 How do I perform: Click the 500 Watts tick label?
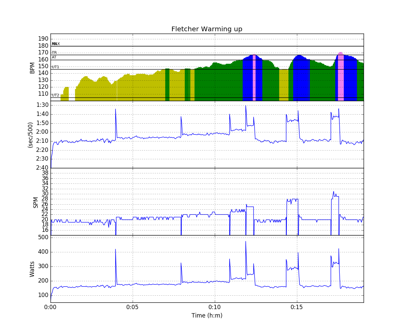coord(43,237)
